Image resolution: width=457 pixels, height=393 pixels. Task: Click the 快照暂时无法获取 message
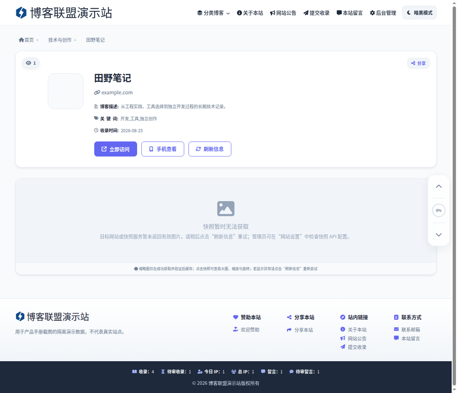tap(226, 227)
